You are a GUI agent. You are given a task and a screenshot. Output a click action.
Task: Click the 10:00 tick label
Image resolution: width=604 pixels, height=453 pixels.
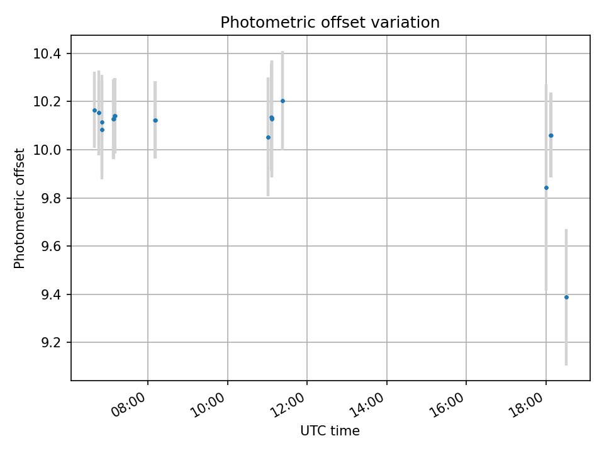(209, 405)
